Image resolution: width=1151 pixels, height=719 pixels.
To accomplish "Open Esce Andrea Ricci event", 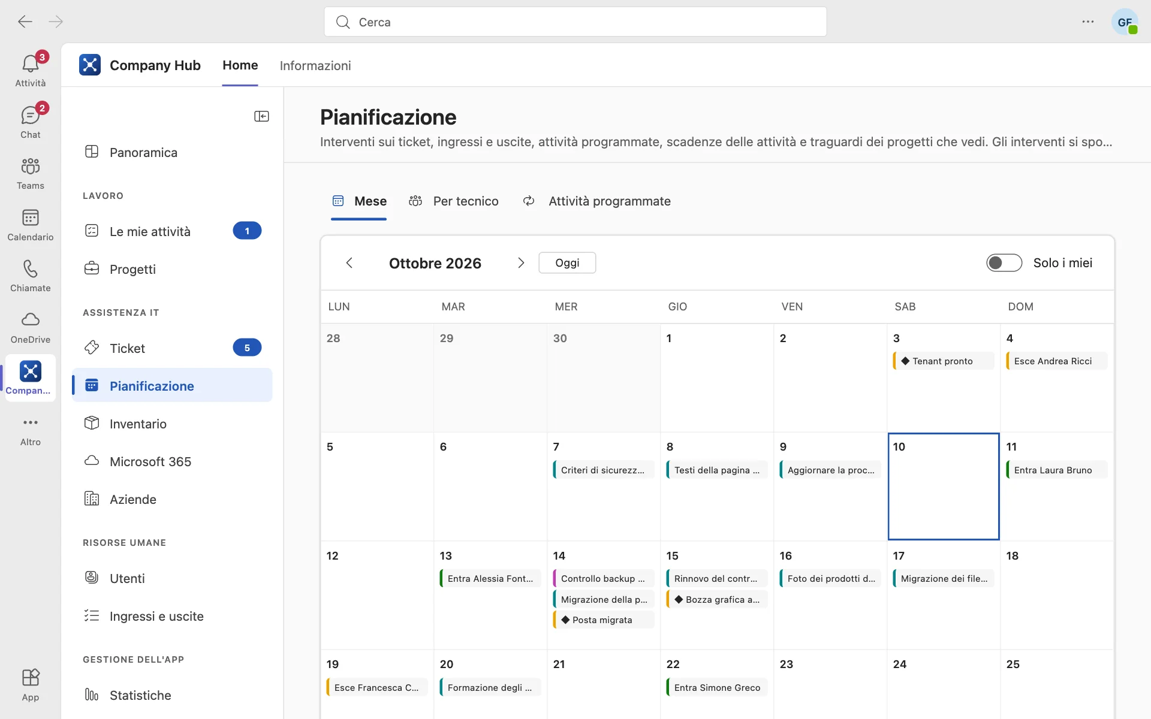I will (x=1056, y=361).
